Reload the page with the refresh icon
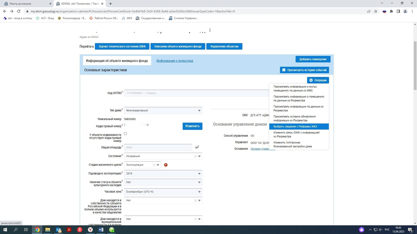Image resolution: width=417 pixels, height=234 pixels. (x=19, y=11)
